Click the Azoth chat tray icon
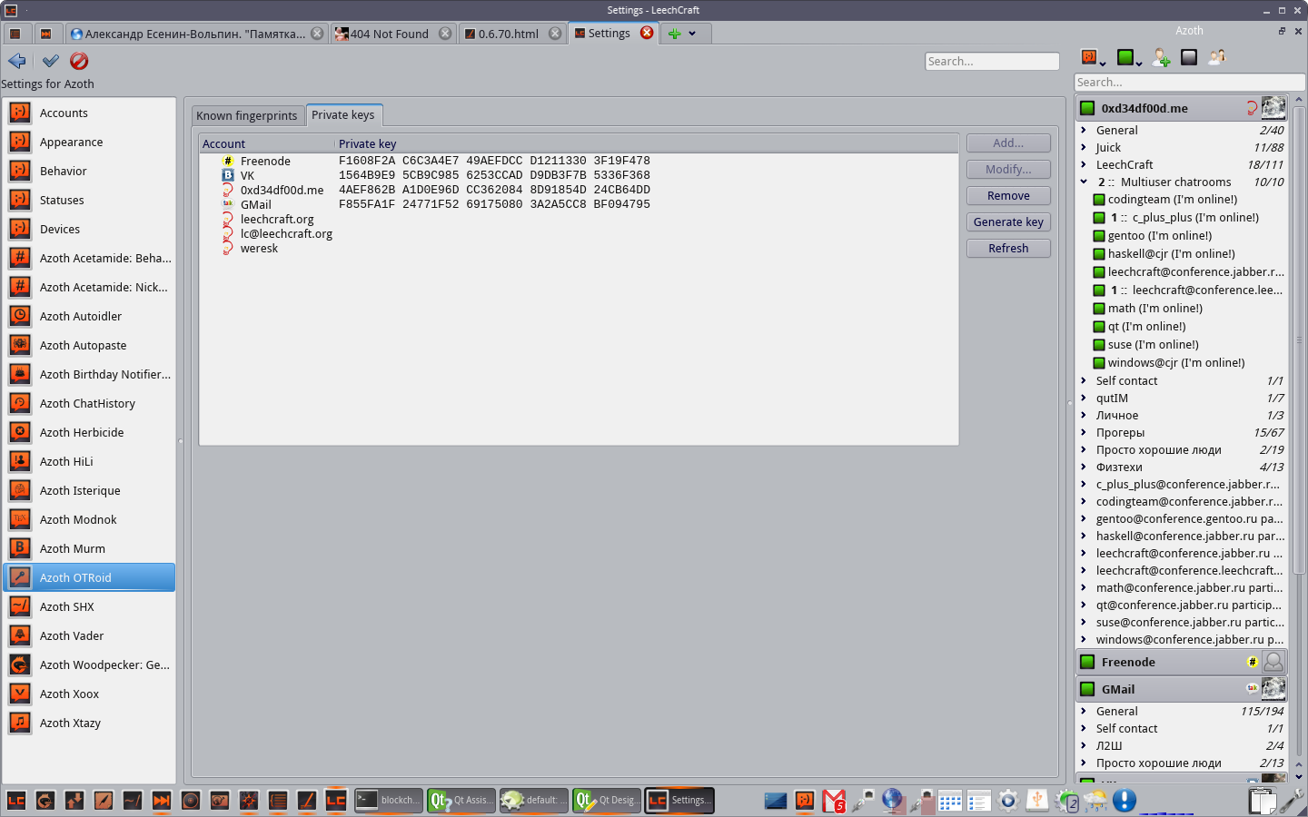The width and height of the screenshot is (1308, 817). click(x=805, y=801)
